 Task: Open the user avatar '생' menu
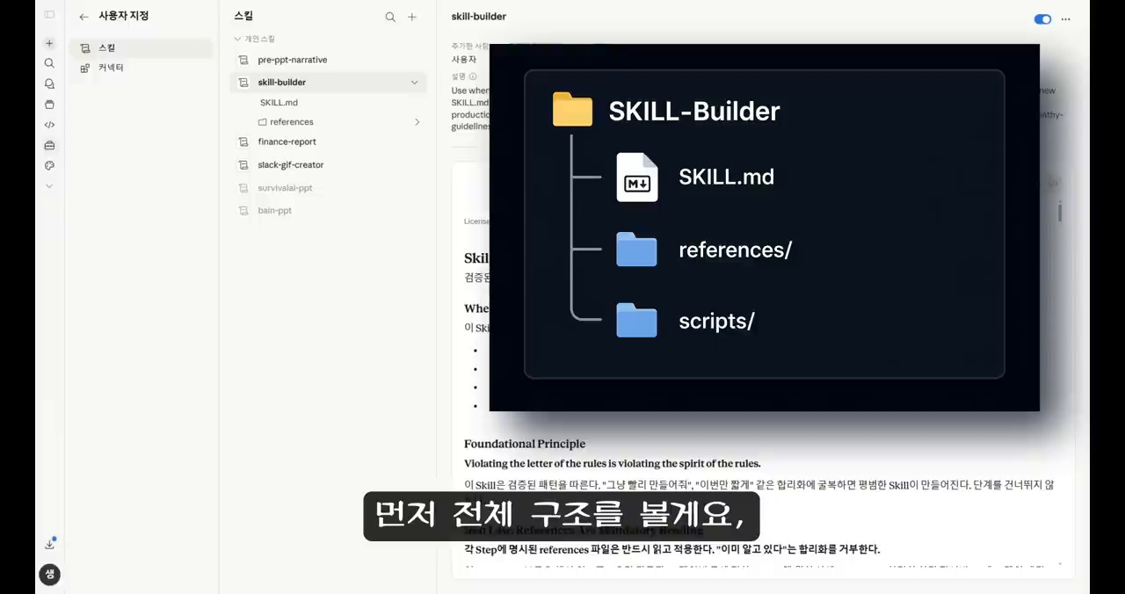(x=49, y=575)
